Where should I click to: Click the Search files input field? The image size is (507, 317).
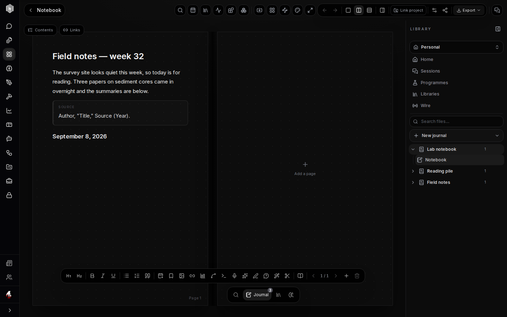[456, 122]
